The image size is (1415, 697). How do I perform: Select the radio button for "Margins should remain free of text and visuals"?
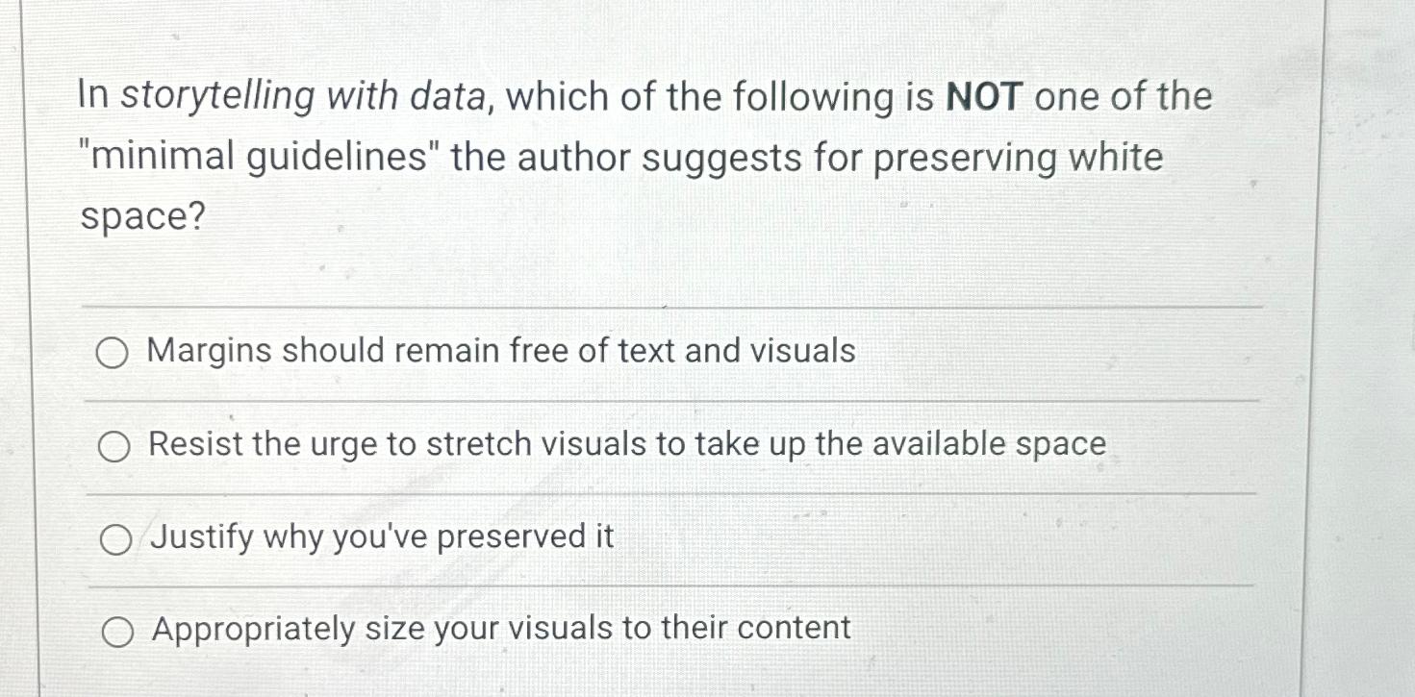pyautogui.click(x=114, y=353)
